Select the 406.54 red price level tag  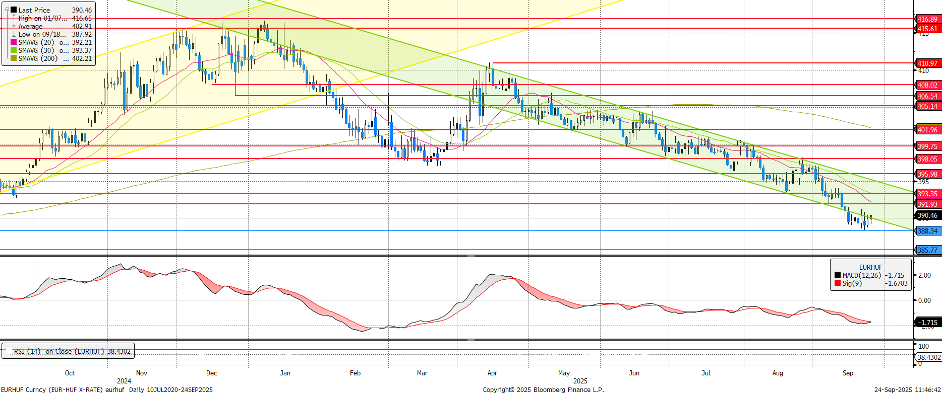[x=928, y=96]
